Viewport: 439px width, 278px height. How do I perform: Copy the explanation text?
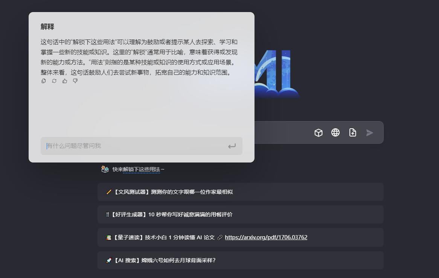pos(44,81)
